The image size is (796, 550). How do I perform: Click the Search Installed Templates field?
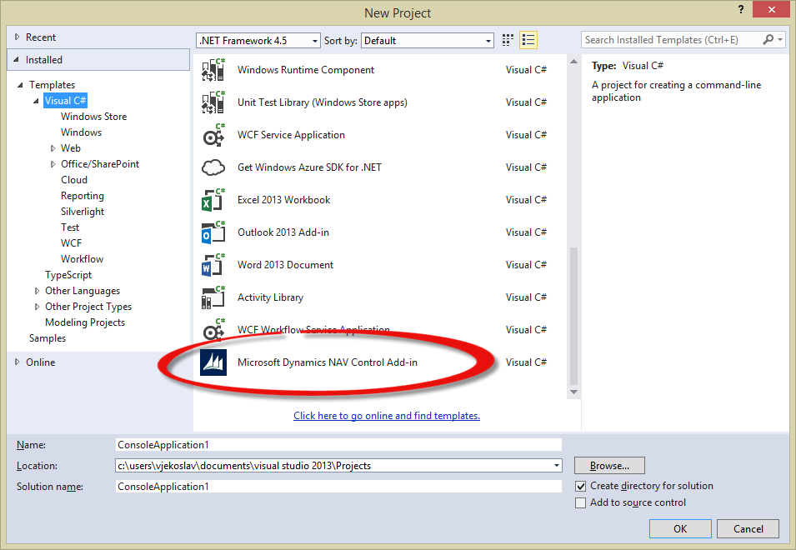[672, 39]
